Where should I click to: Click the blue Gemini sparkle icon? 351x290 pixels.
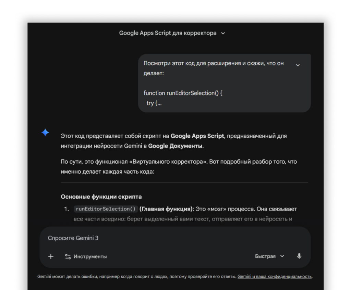click(x=45, y=133)
